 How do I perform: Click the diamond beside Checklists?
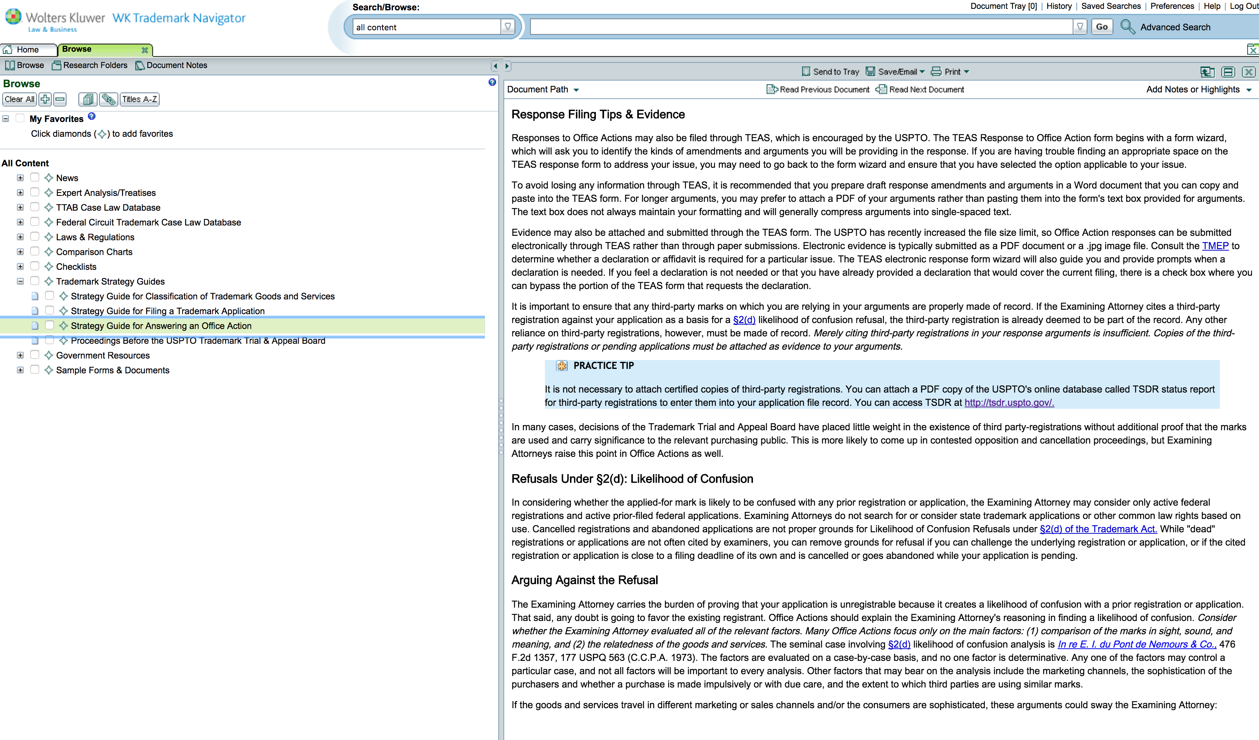coord(48,267)
